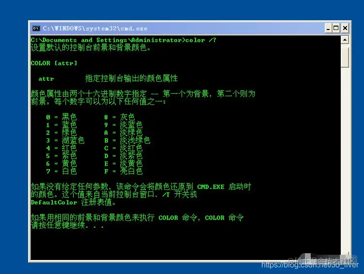Click the line starting "如果用相同的前景和背景颜色"
Viewport: 364px width, 274px height.
(137, 217)
